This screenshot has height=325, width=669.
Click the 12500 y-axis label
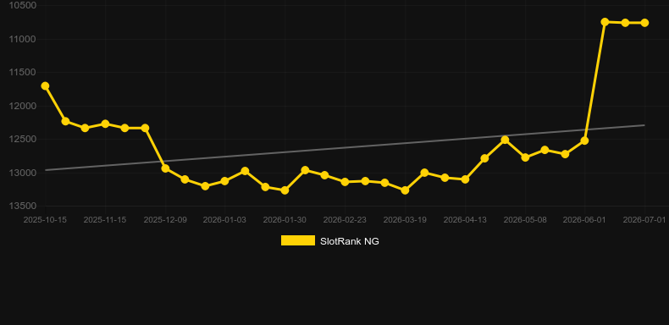(22, 139)
